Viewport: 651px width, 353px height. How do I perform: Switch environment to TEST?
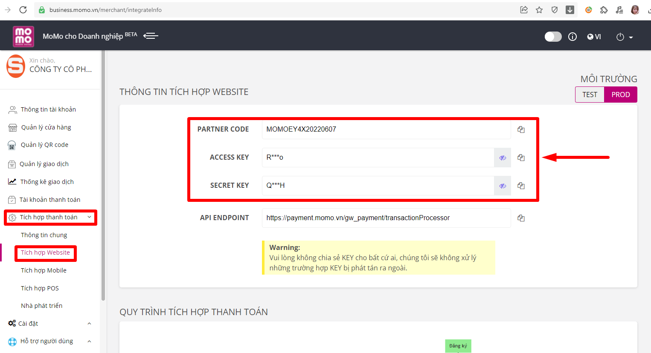[x=590, y=95]
